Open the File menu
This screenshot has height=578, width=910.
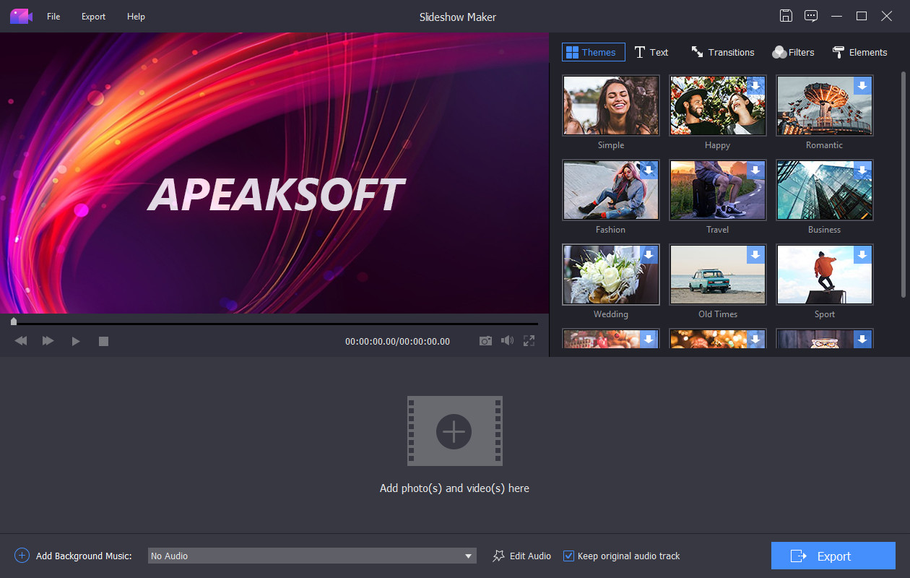53,17
